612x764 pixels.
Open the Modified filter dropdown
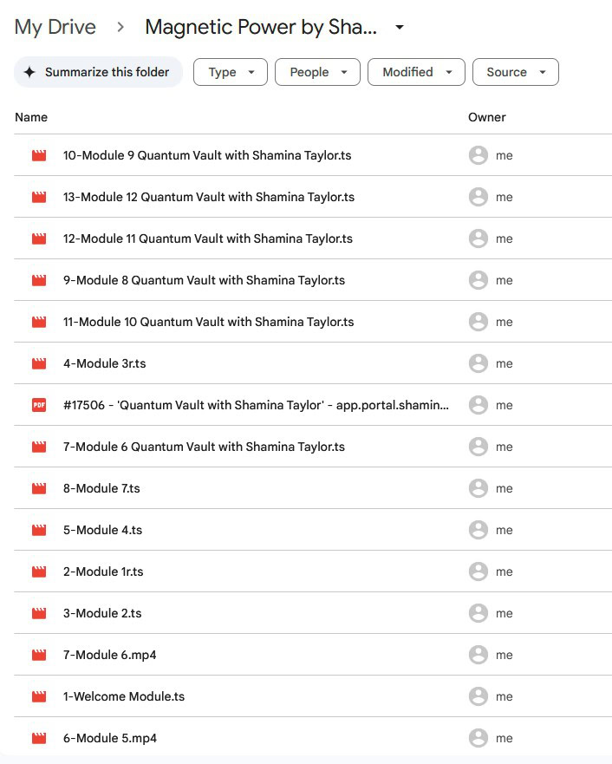pos(416,72)
